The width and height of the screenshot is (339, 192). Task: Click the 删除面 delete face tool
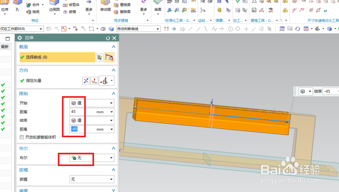coord(122,12)
